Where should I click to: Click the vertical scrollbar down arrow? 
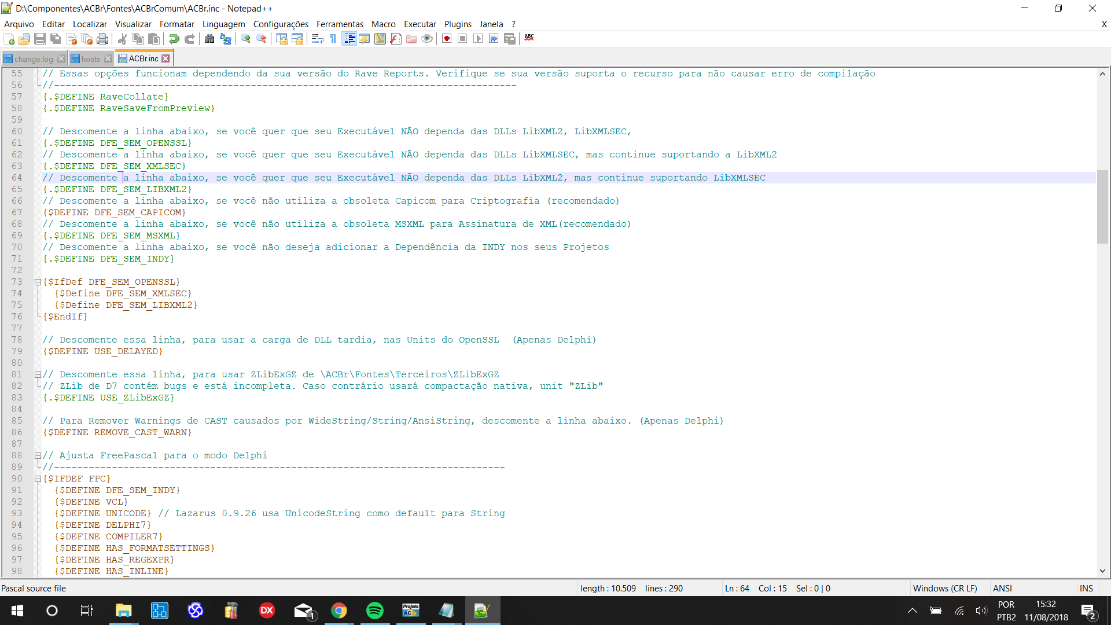1102,571
